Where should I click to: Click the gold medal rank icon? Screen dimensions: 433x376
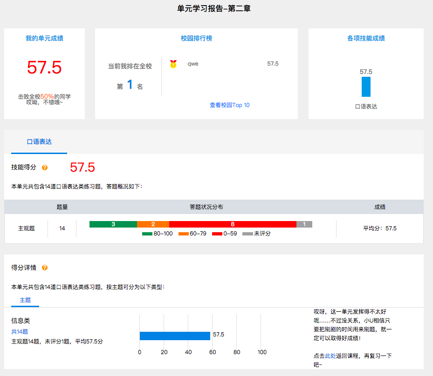click(x=173, y=64)
